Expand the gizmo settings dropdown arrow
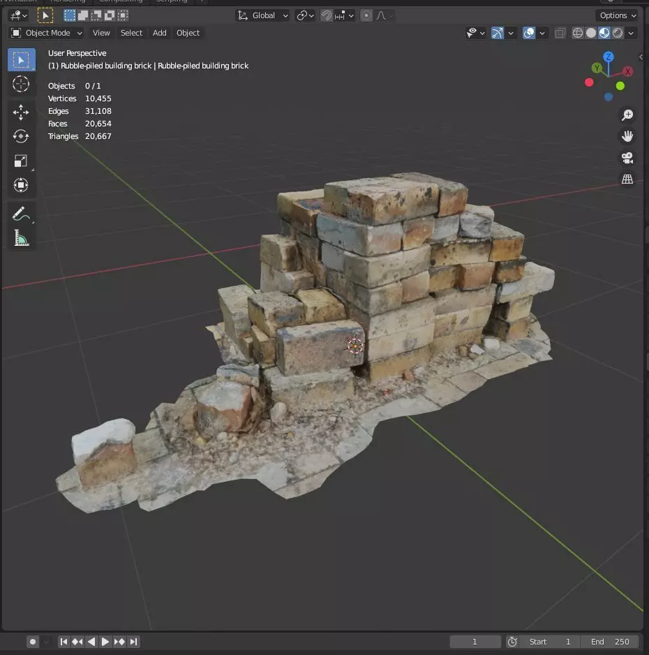The height and width of the screenshot is (655, 649). pyautogui.click(x=510, y=33)
